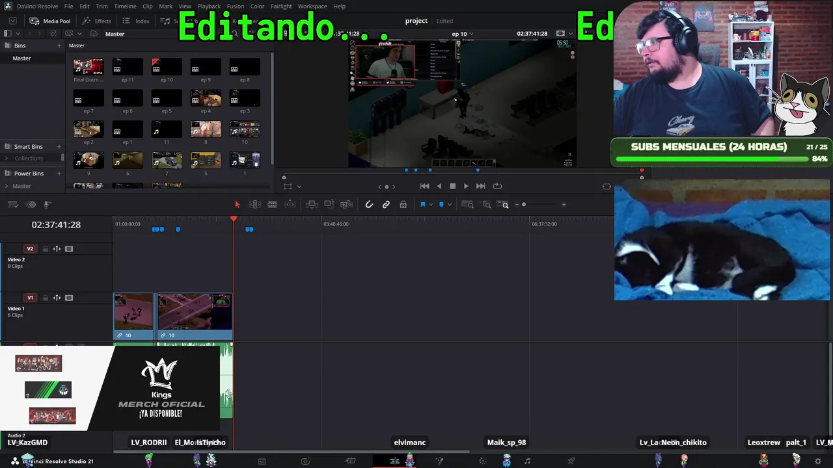This screenshot has height=468, width=833.
Task: Lock the Video 1 track
Action: [x=46, y=298]
